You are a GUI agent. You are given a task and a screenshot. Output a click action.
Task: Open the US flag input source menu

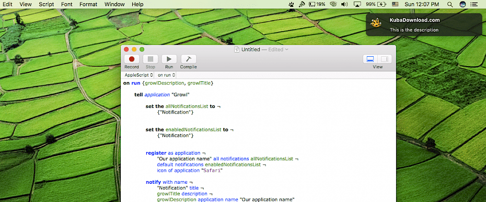[395, 4]
